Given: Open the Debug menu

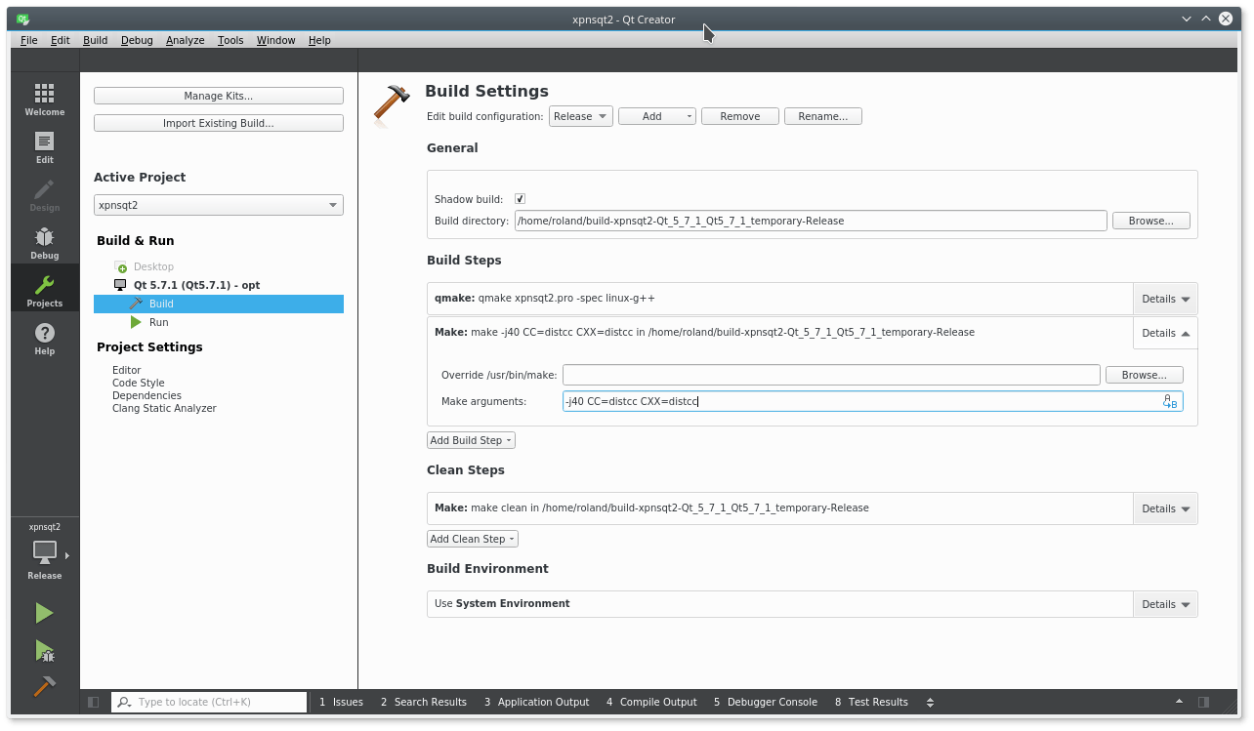Looking at the screenshot, I should 137,40.
